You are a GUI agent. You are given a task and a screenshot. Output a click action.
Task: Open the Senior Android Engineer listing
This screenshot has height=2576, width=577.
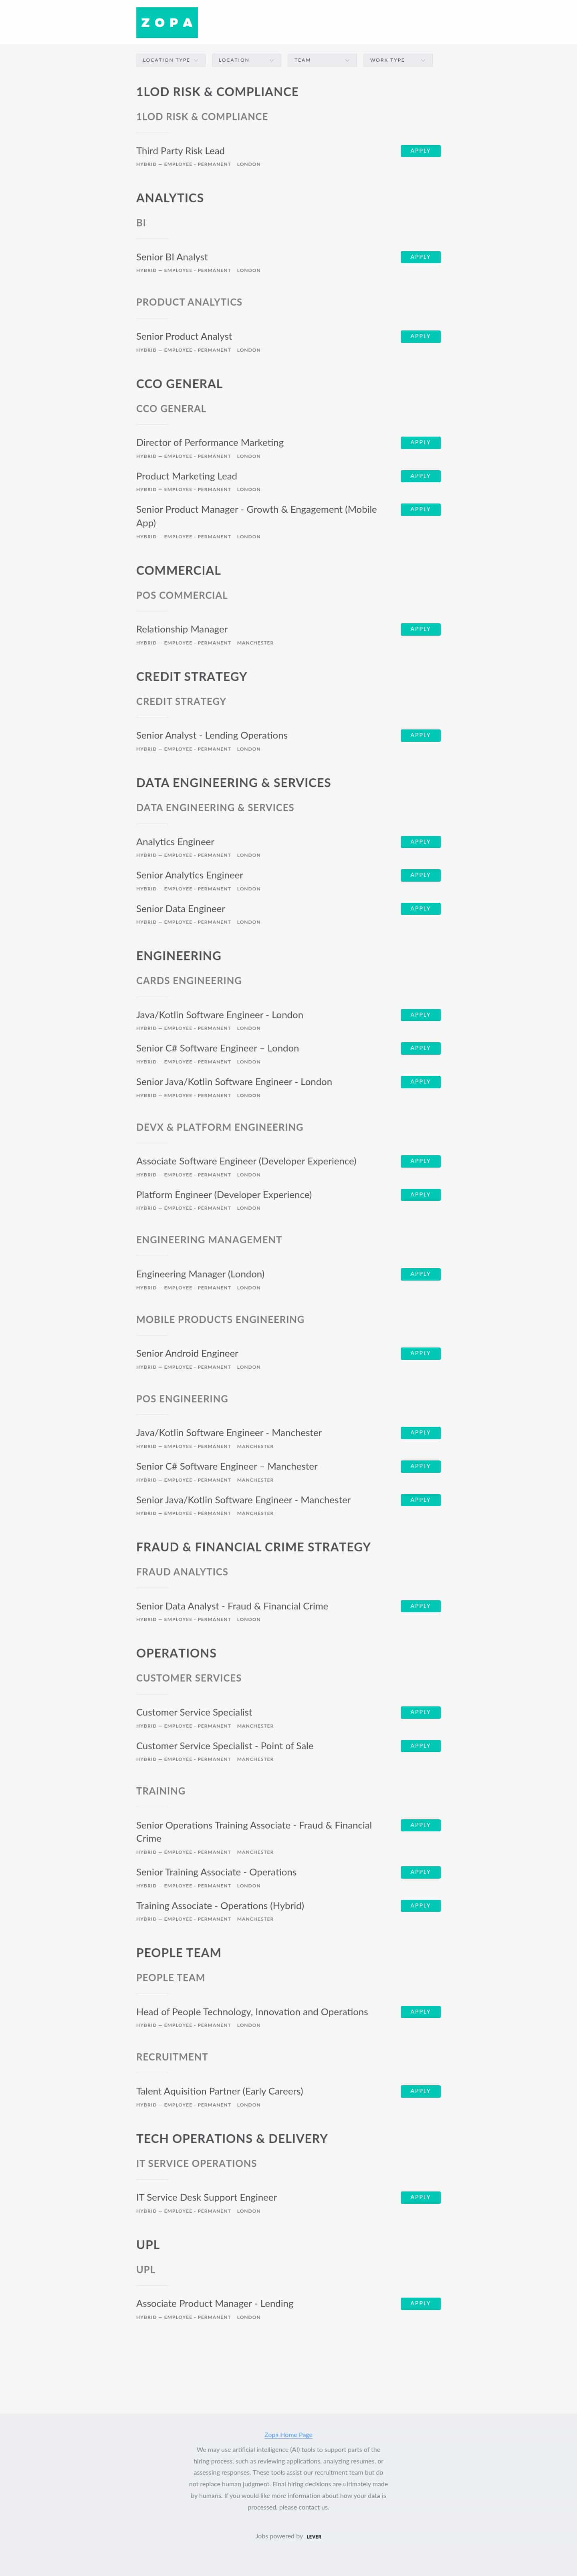[x=187, y=1354]
